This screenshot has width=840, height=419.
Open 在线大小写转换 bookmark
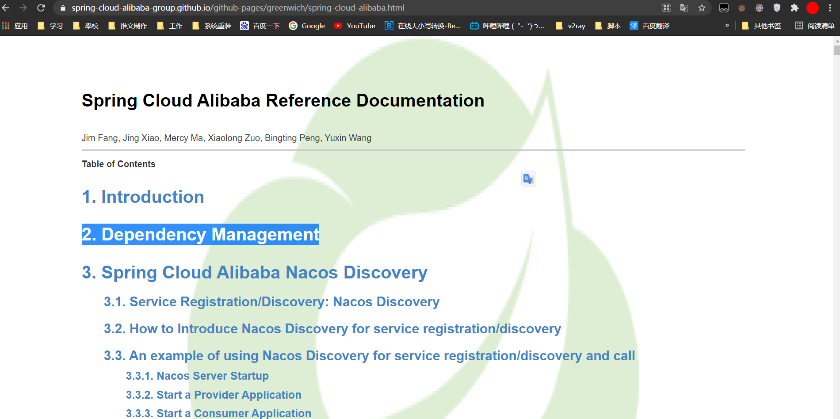pos(423,26)
